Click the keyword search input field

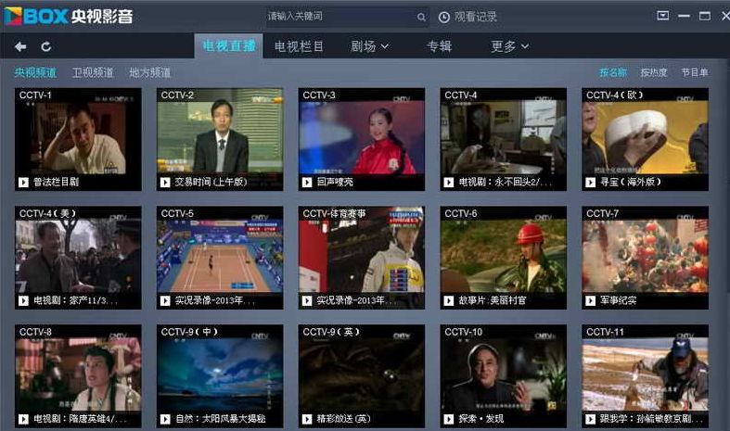tap(339, 17)
